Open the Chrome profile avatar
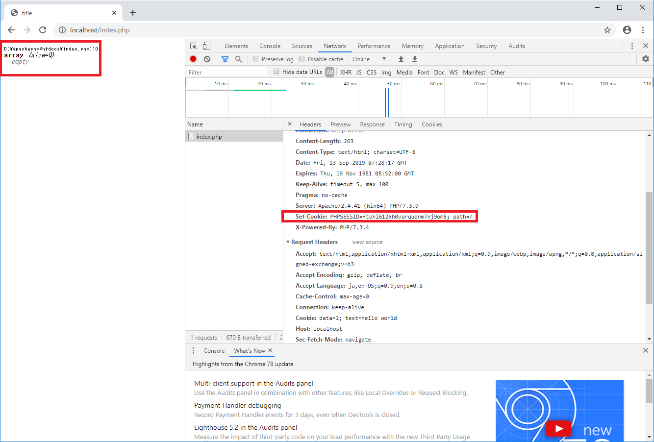Viewport: 654px width, 442px height. [627, 30]
